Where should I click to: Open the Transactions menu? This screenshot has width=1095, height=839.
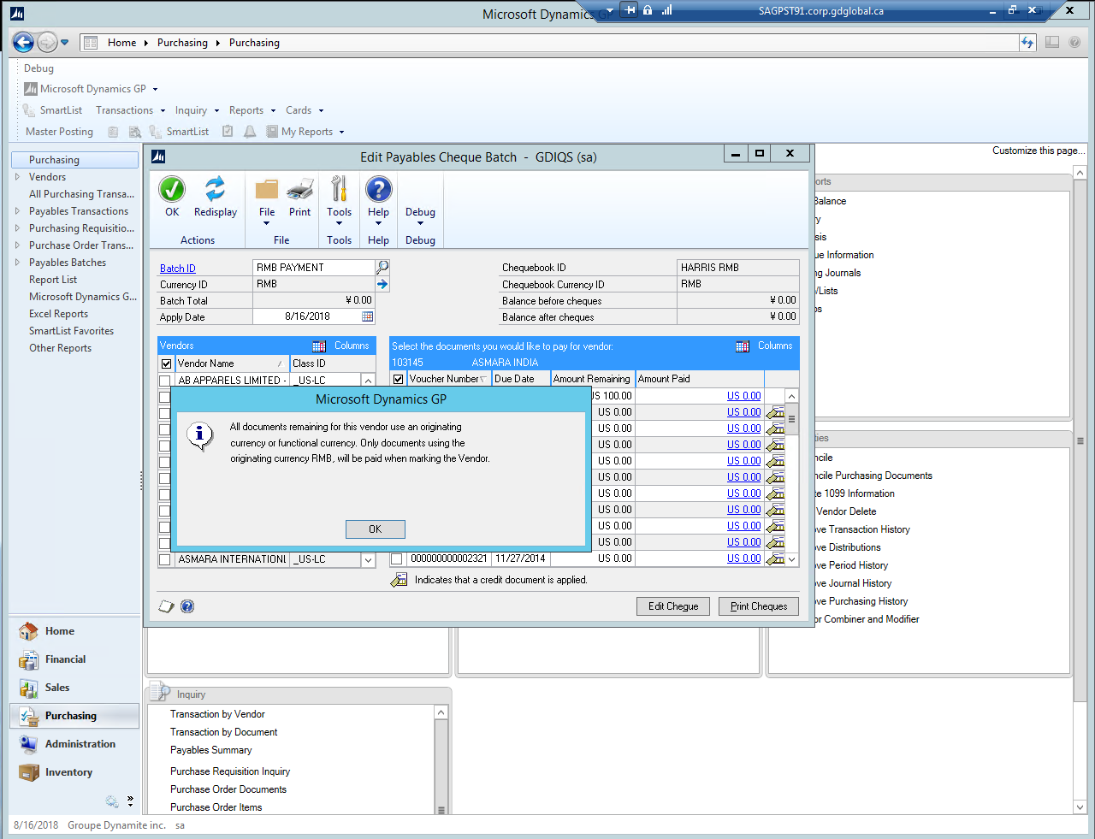(127, 109)
